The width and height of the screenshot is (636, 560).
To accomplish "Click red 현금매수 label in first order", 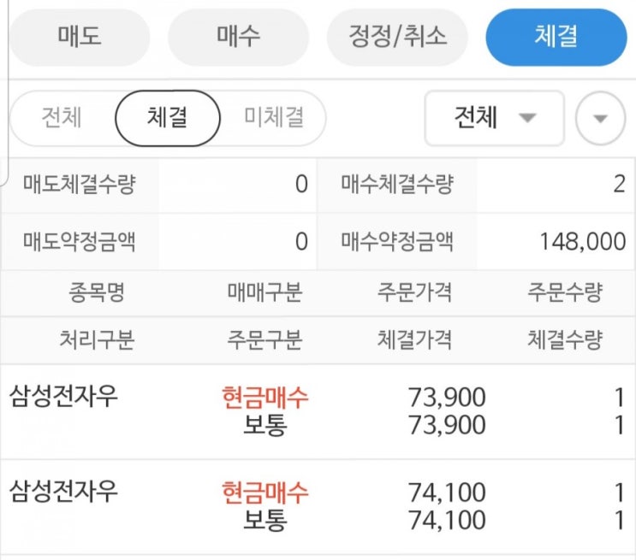I will click(x=265, y=397).
